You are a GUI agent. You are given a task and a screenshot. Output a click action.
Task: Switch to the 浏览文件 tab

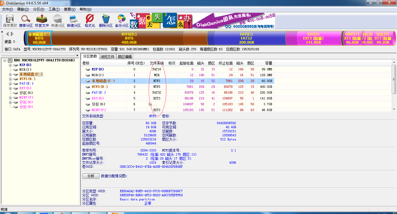pyautogui.click(x=108, y=57)
